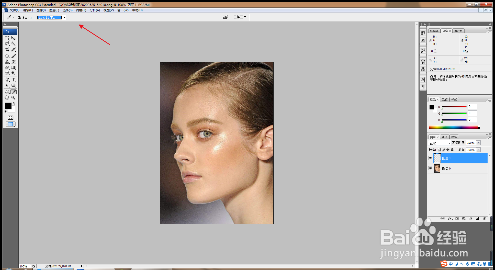Screen dimensions: 495x270
Task: Open the Go to Bridge icon
Action: pyautogui.click(x=226, y=17)
